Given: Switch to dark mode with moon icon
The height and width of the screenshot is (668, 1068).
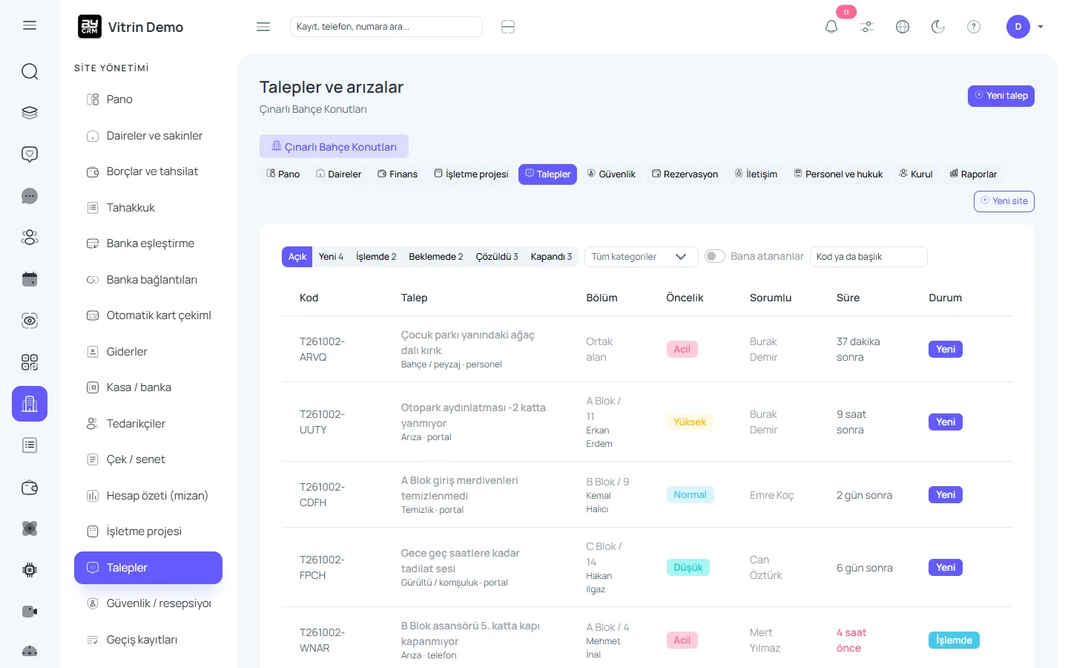Looking at the screenshot, I should coord(938,27).
